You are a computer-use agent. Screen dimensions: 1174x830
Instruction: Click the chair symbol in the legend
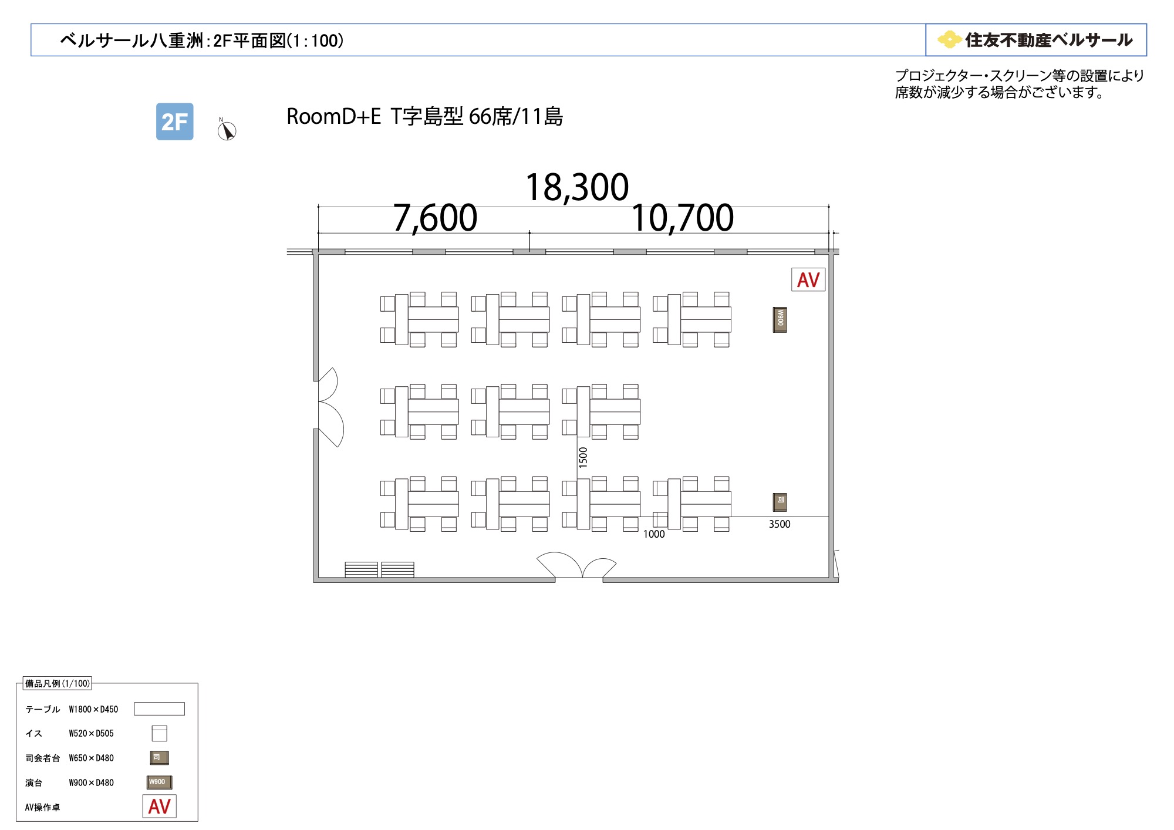159,733
